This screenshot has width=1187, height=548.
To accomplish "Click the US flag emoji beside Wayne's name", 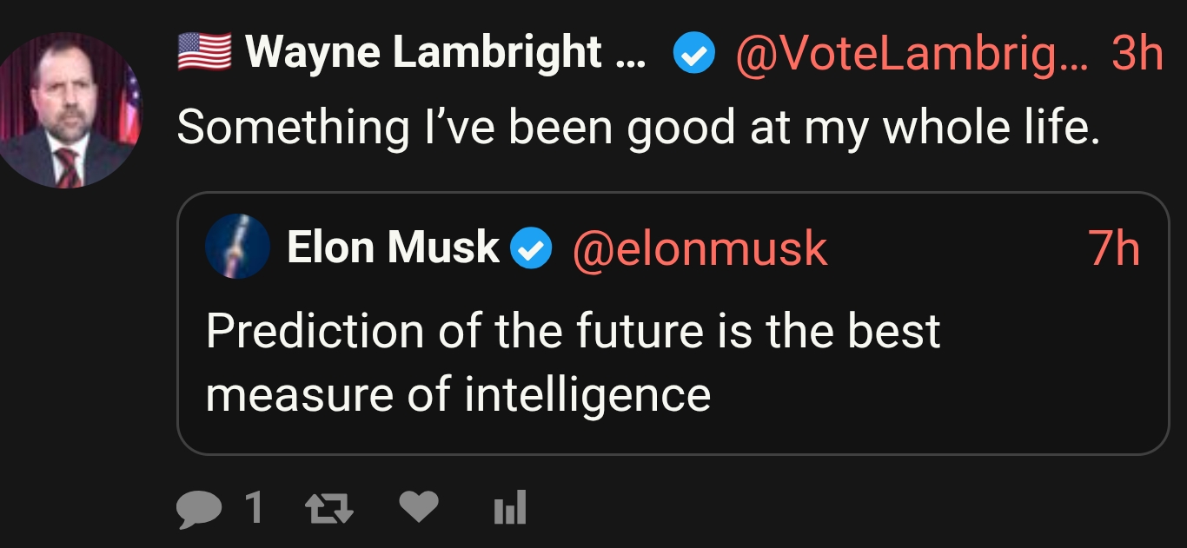I will [x=204, y=52].
